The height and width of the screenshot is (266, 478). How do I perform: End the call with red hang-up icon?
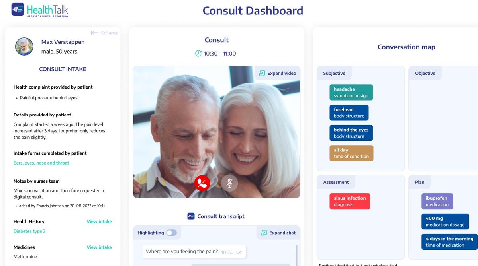(202, 183)
